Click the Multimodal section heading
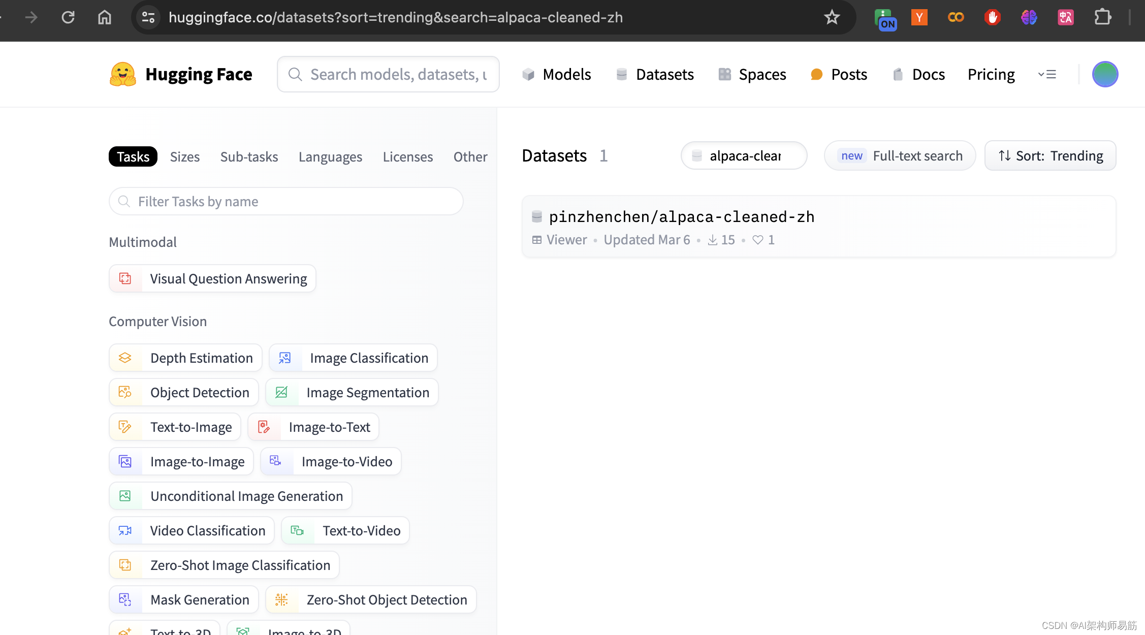Screen dimensions: 1145x635 coord(143,242)
